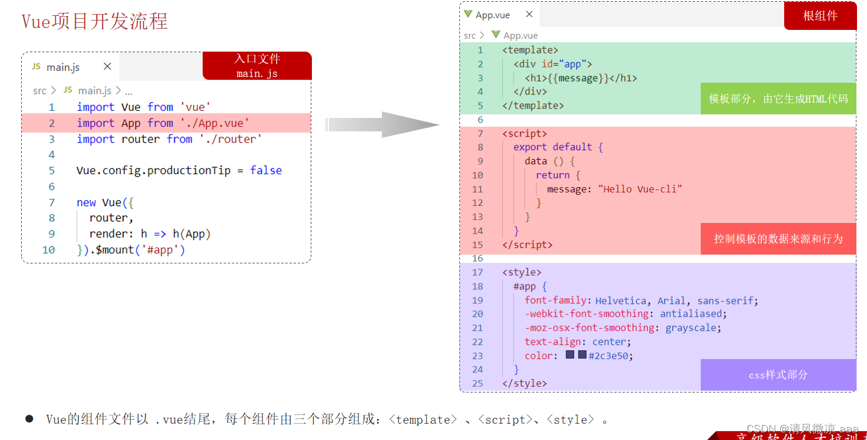
Task: Select the App.vue editor tab
Action: (x=499, y=15)
